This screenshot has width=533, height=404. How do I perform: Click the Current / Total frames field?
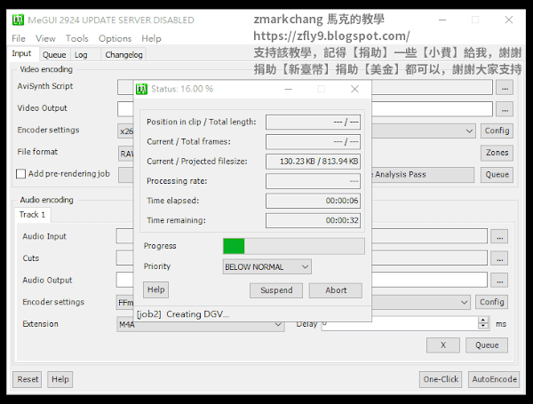313,142
